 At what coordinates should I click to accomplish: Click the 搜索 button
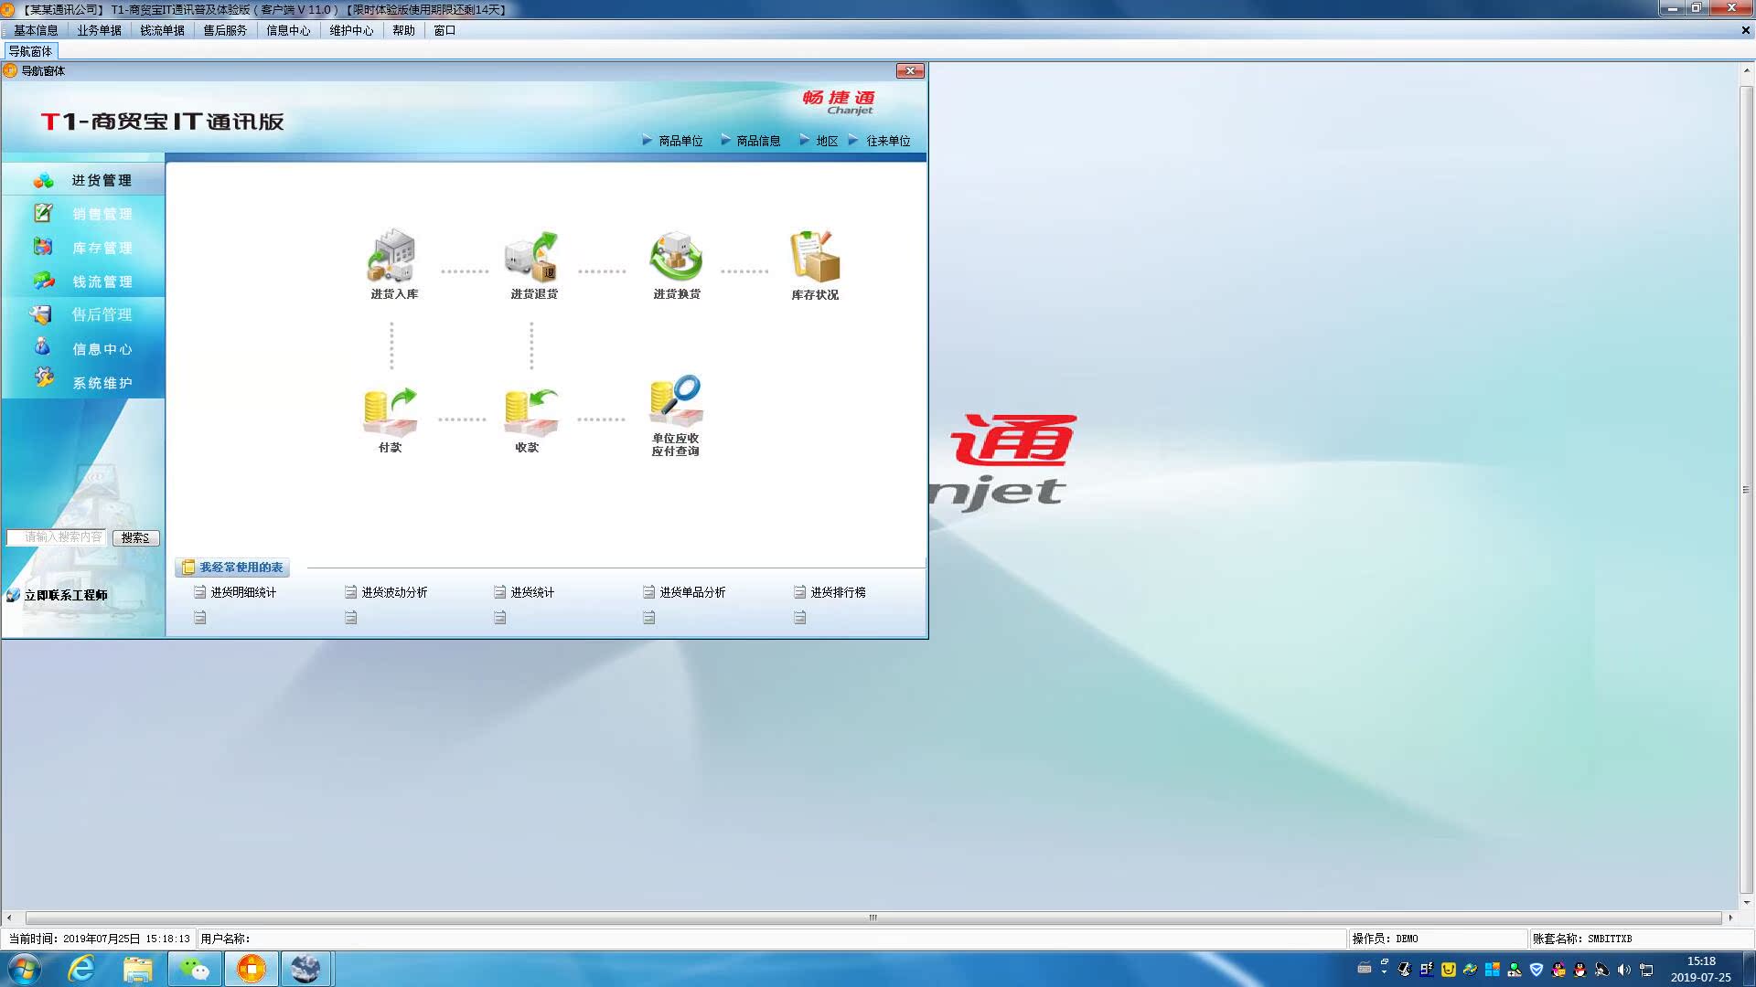pyautogui.click(x=135, y=538)
